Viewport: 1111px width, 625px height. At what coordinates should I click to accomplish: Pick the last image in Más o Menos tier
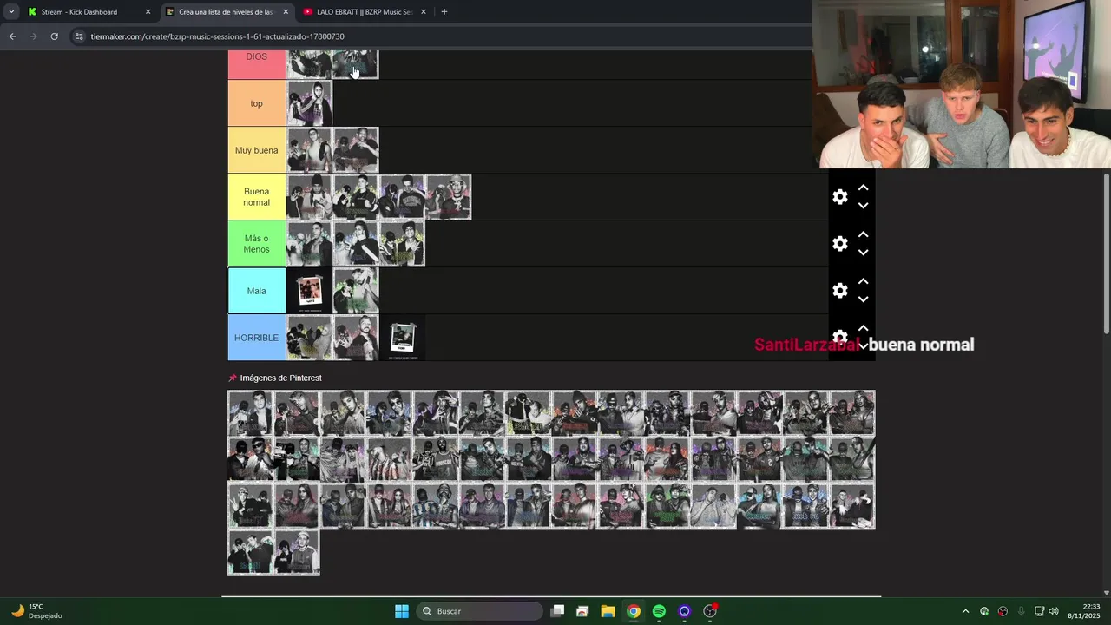[x=402, y=244]
